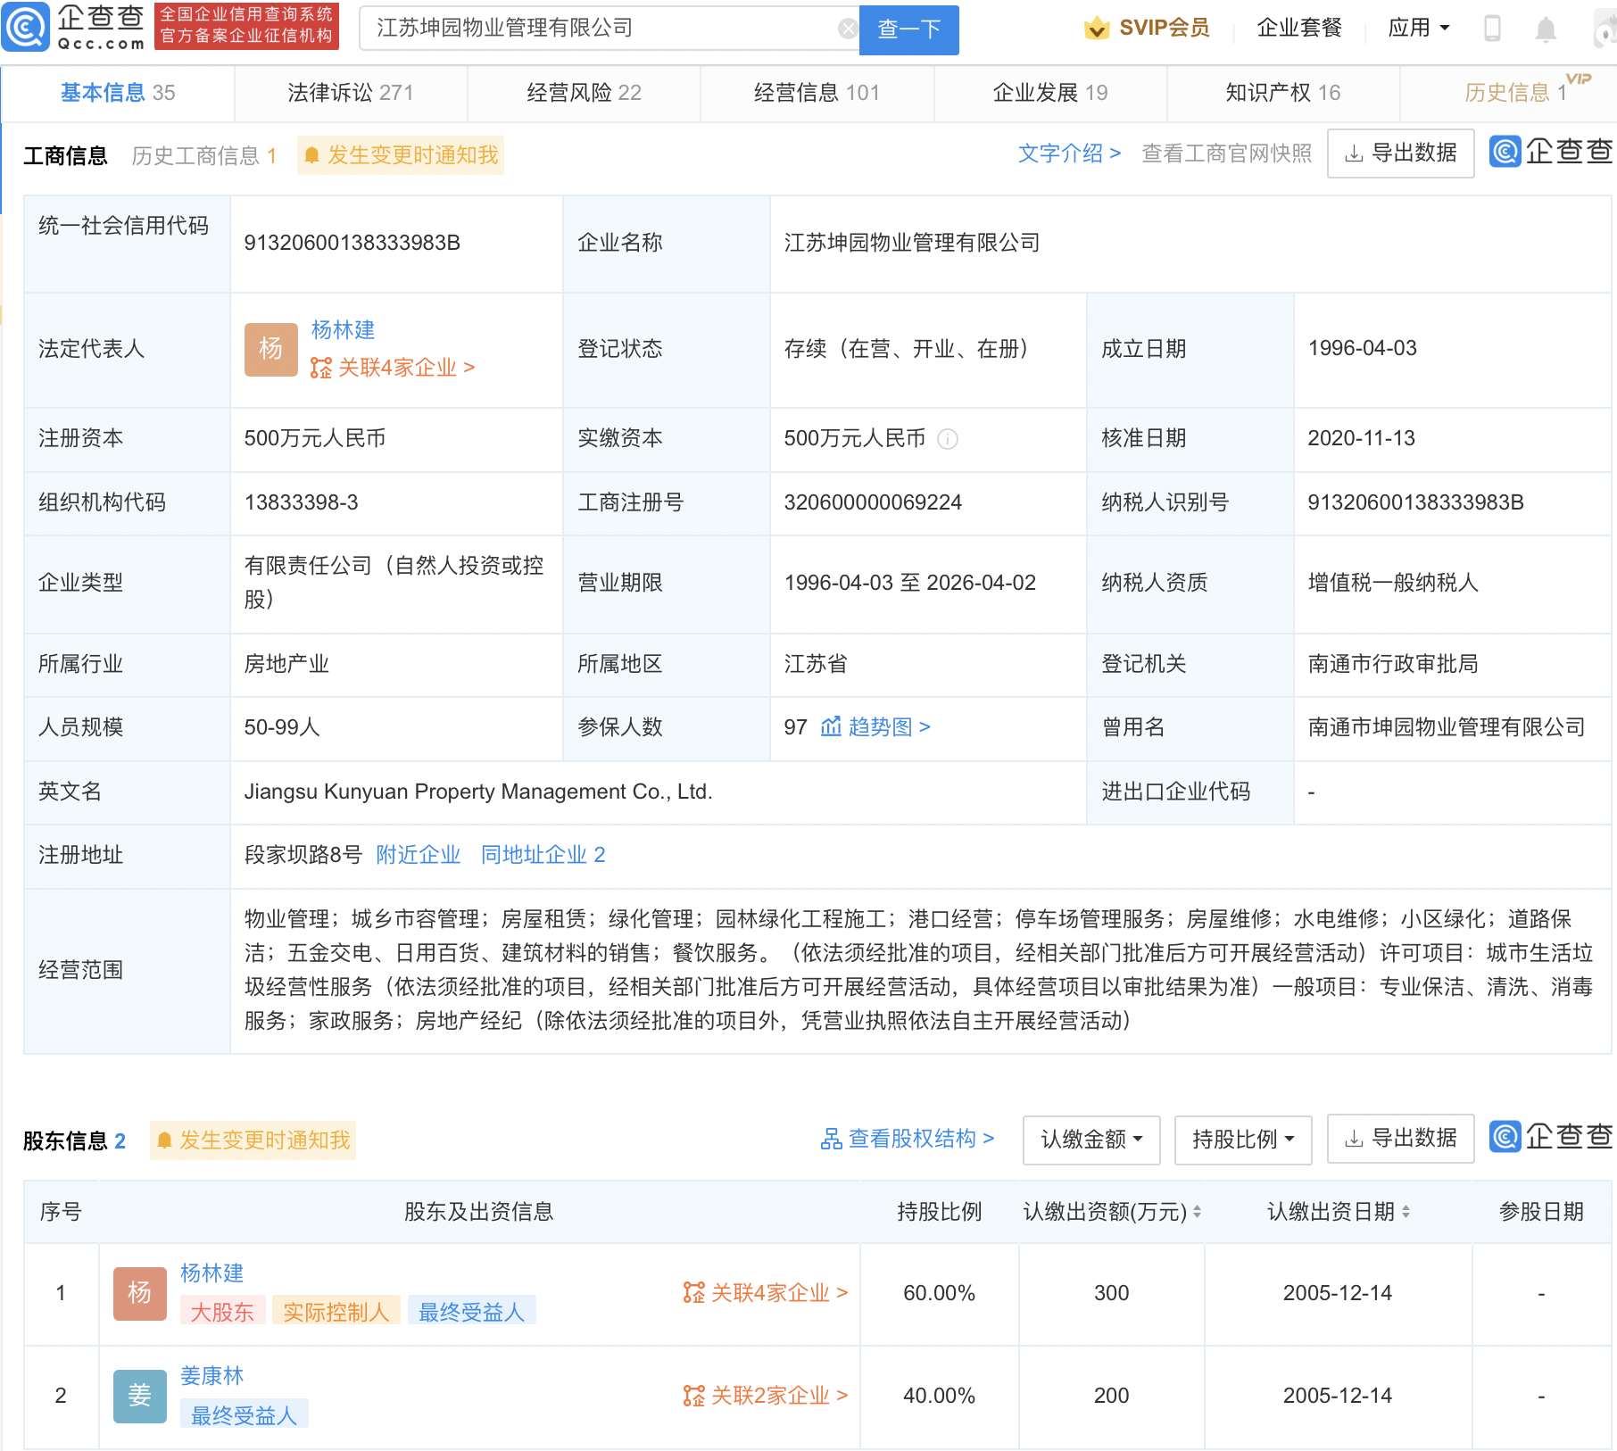Click the trend chart icon next to 97

click(831, 726)
